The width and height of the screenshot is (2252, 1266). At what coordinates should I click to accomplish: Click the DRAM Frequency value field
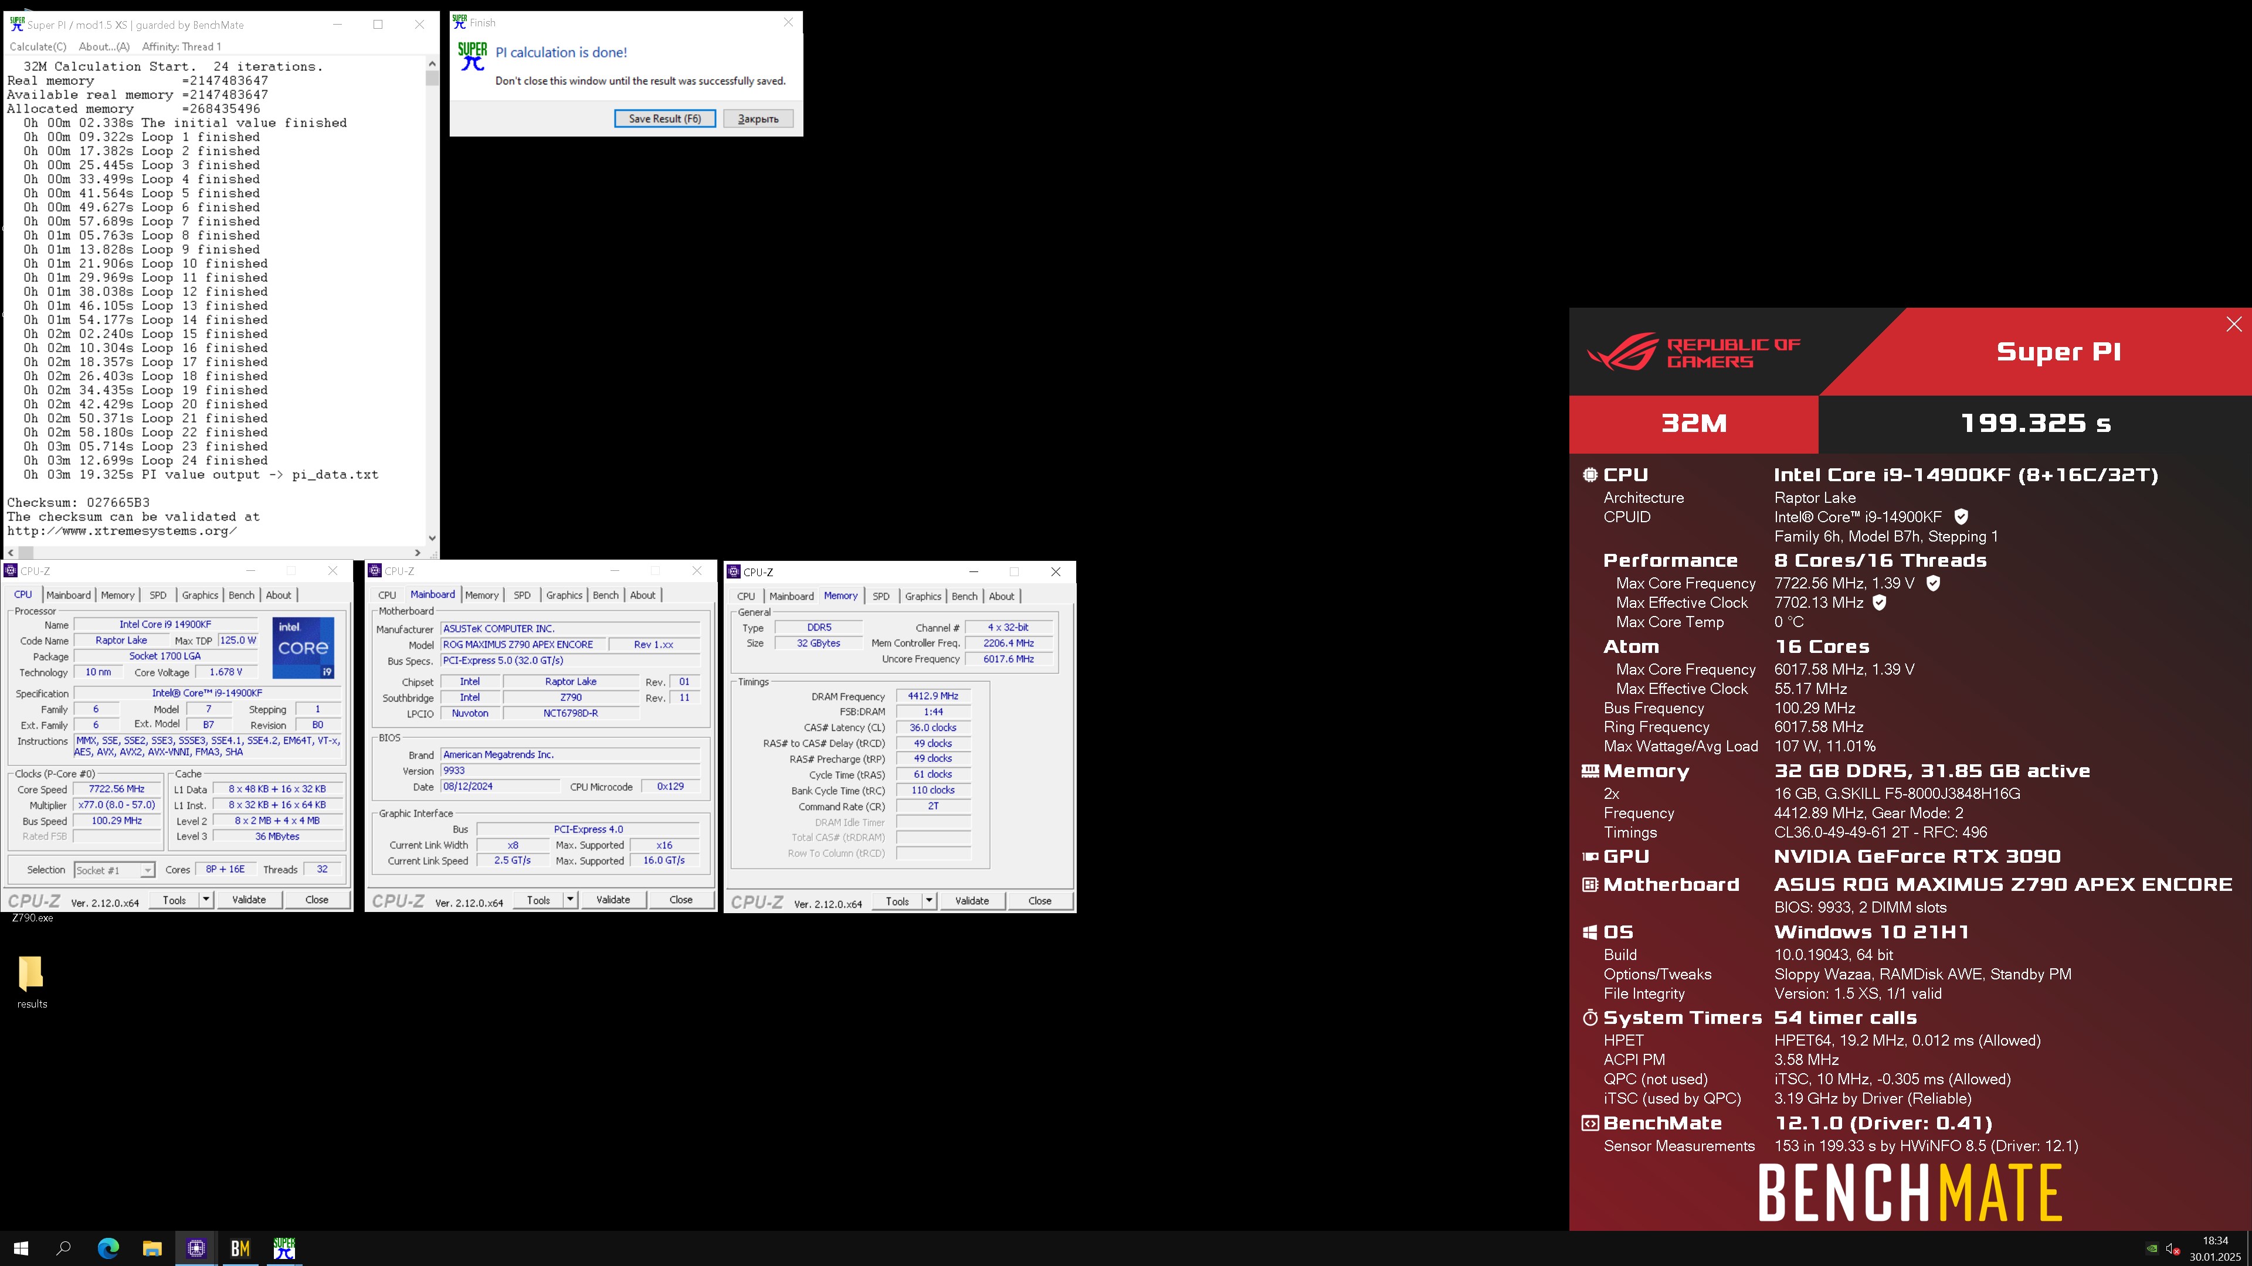click(x=933, y=696)
